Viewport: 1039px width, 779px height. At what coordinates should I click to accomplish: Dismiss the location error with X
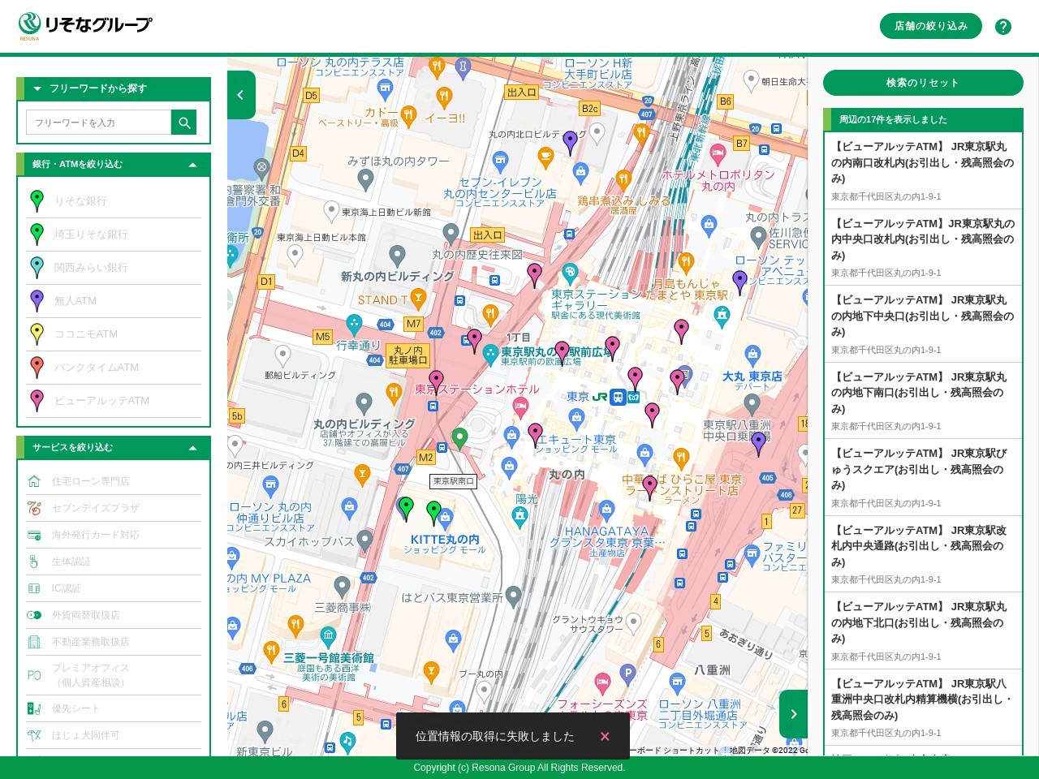pos(605,736)
